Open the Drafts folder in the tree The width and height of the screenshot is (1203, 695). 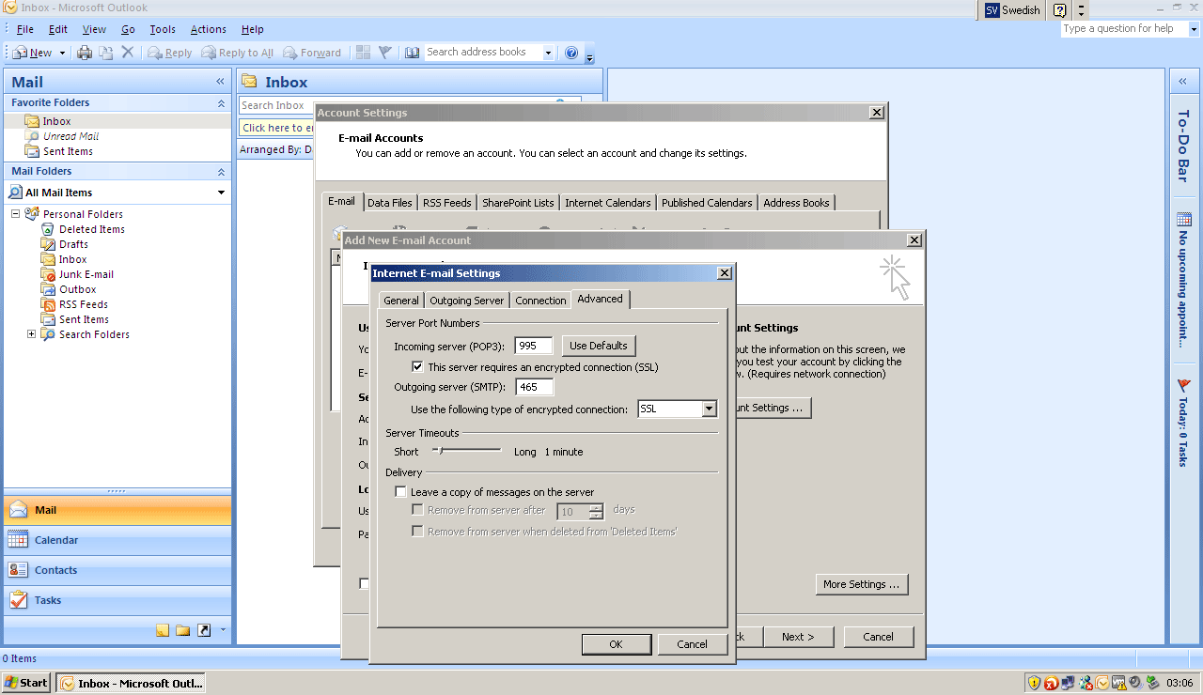pyautogui.click(x=65, y=244)
